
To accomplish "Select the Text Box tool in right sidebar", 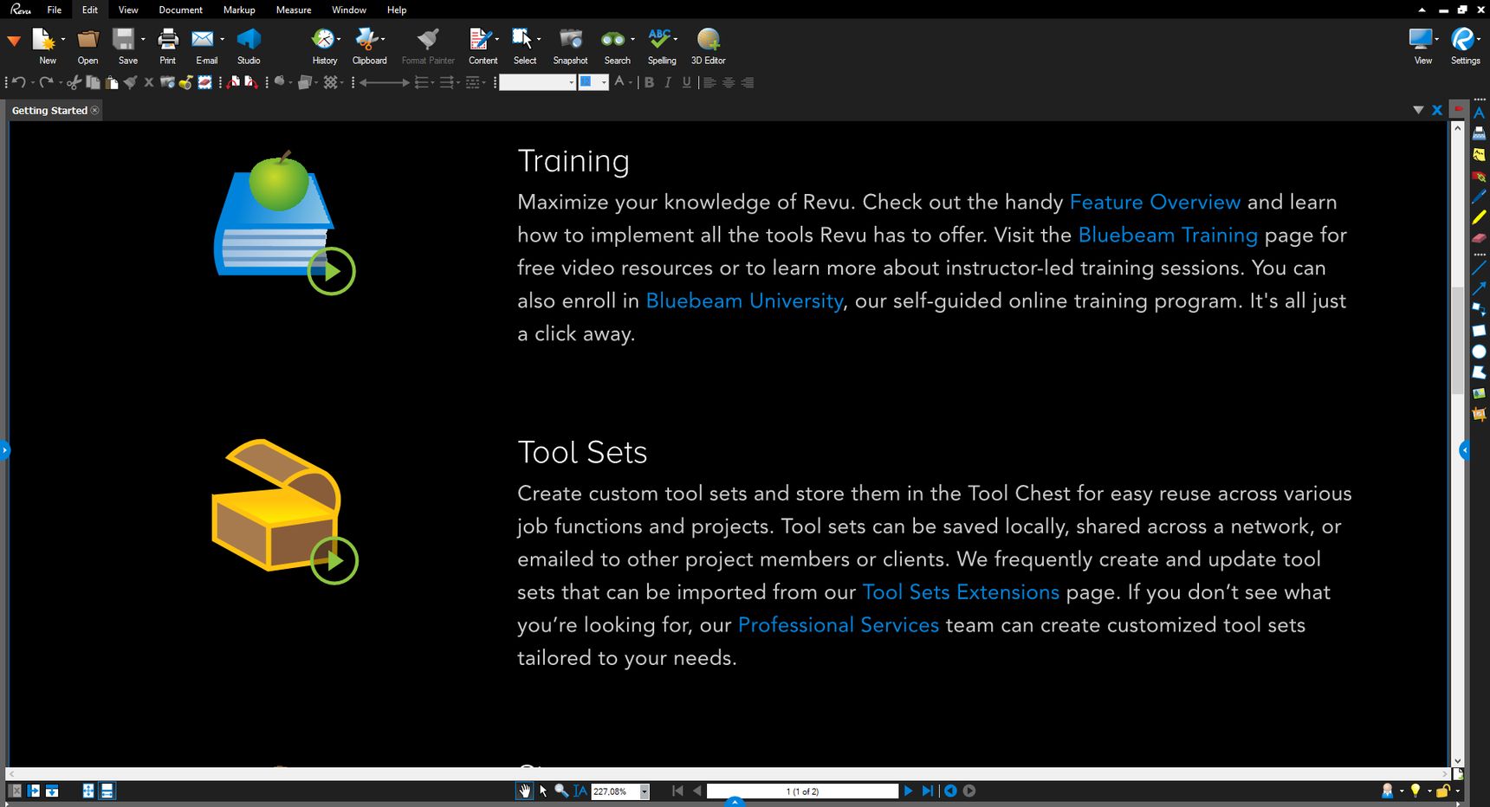I will (x=1479, y=113).
